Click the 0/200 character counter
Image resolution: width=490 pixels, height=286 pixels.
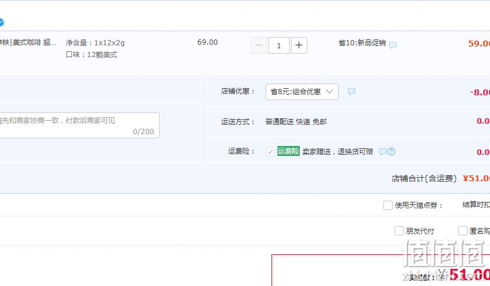point(144,132)
